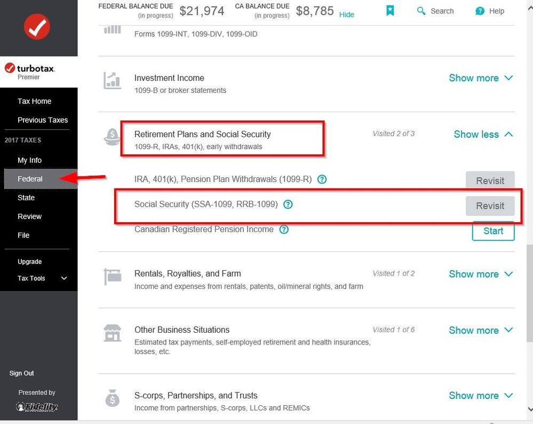Open My Info in sidebar

pos(29,160)
